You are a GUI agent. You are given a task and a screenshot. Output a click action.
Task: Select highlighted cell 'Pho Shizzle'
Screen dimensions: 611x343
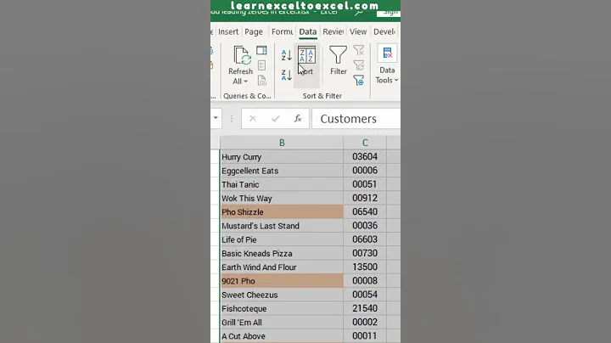[282, 212]
